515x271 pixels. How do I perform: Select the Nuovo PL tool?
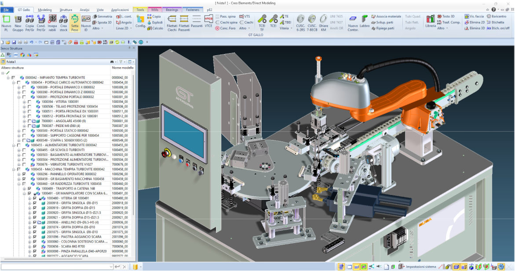click(7, 19)
